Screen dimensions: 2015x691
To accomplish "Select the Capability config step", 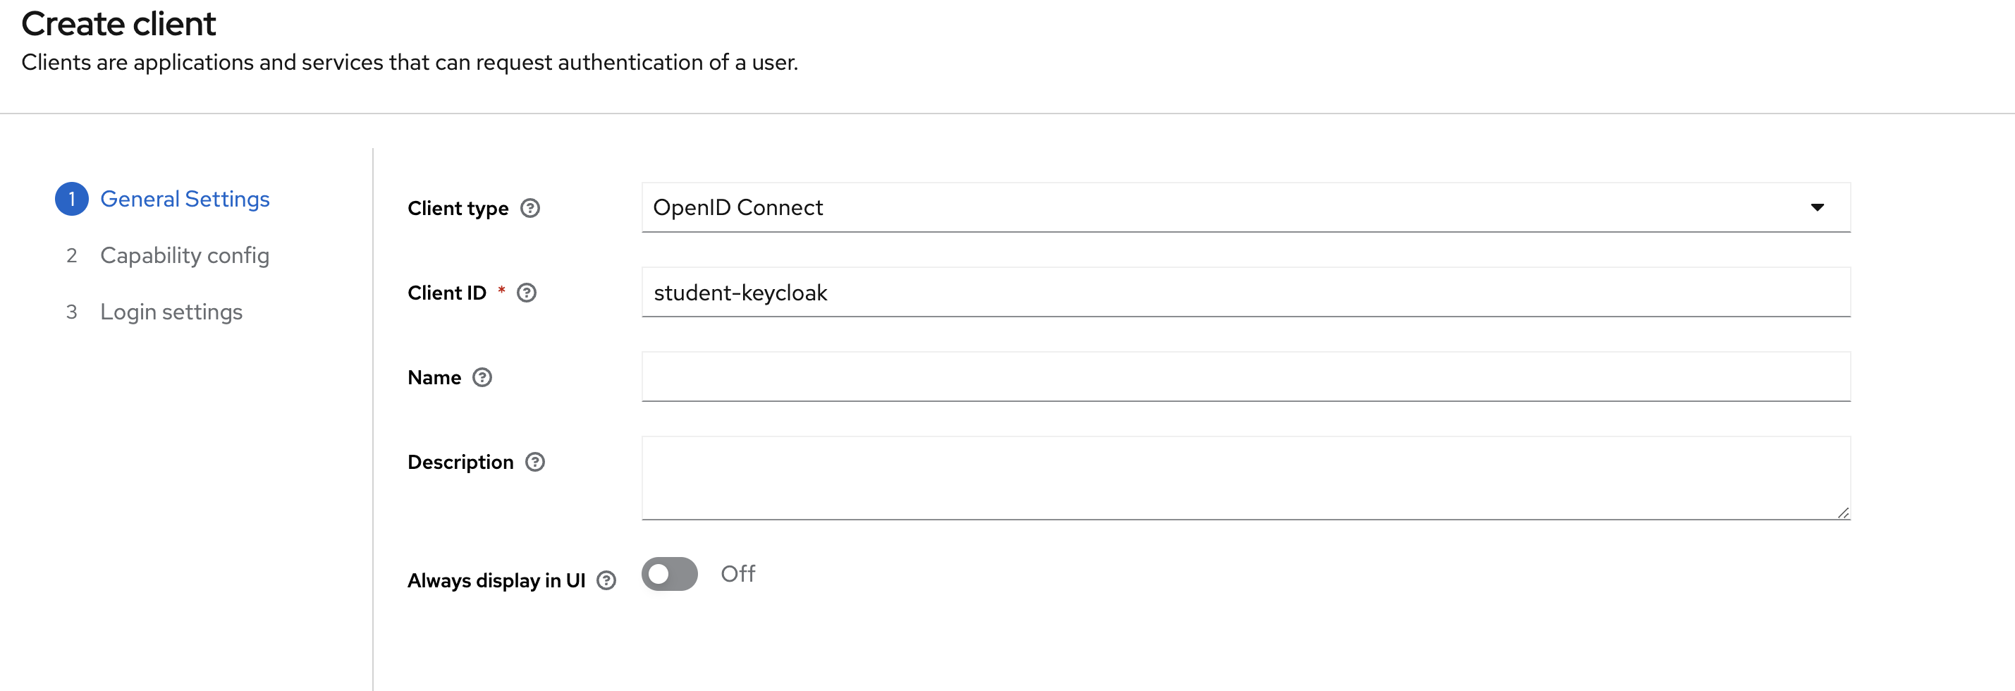I will (185, 255).
